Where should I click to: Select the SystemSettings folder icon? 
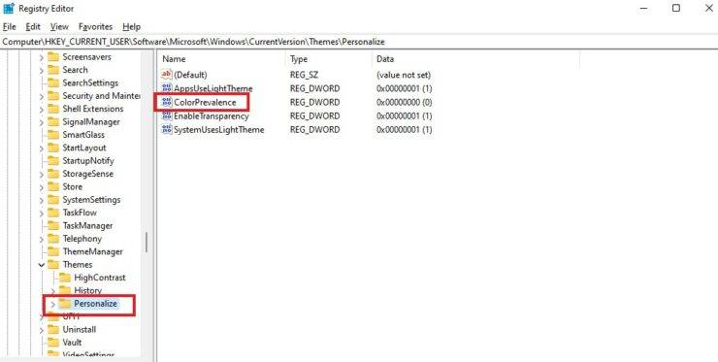(53, 200)
